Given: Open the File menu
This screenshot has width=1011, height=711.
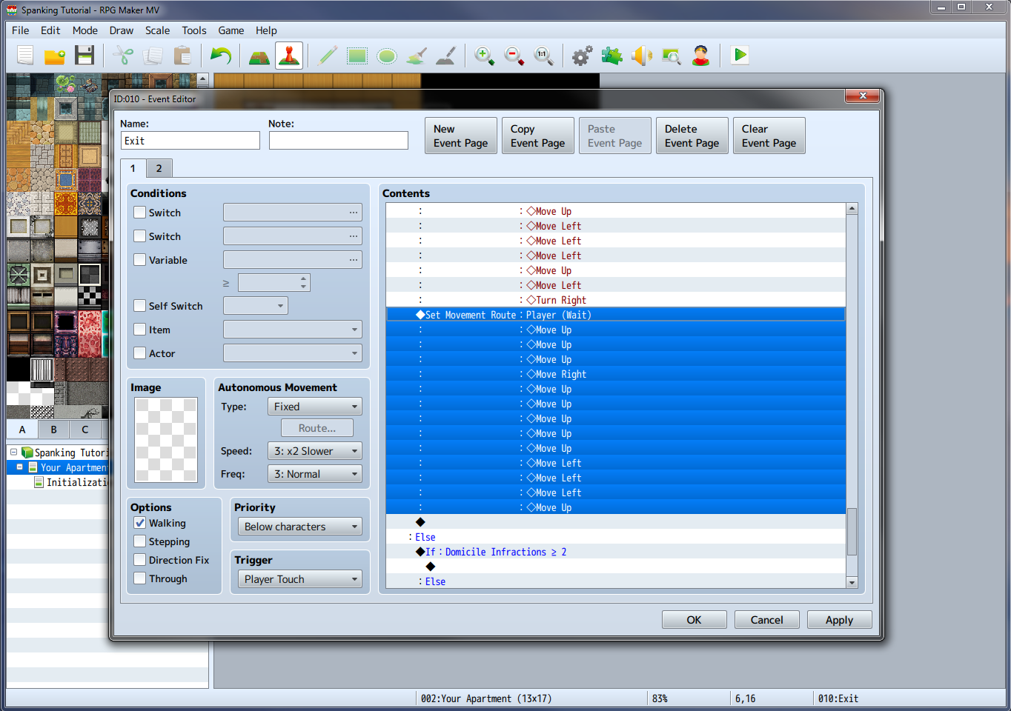Looking at the screenshot, I should (x=21, y=30).
